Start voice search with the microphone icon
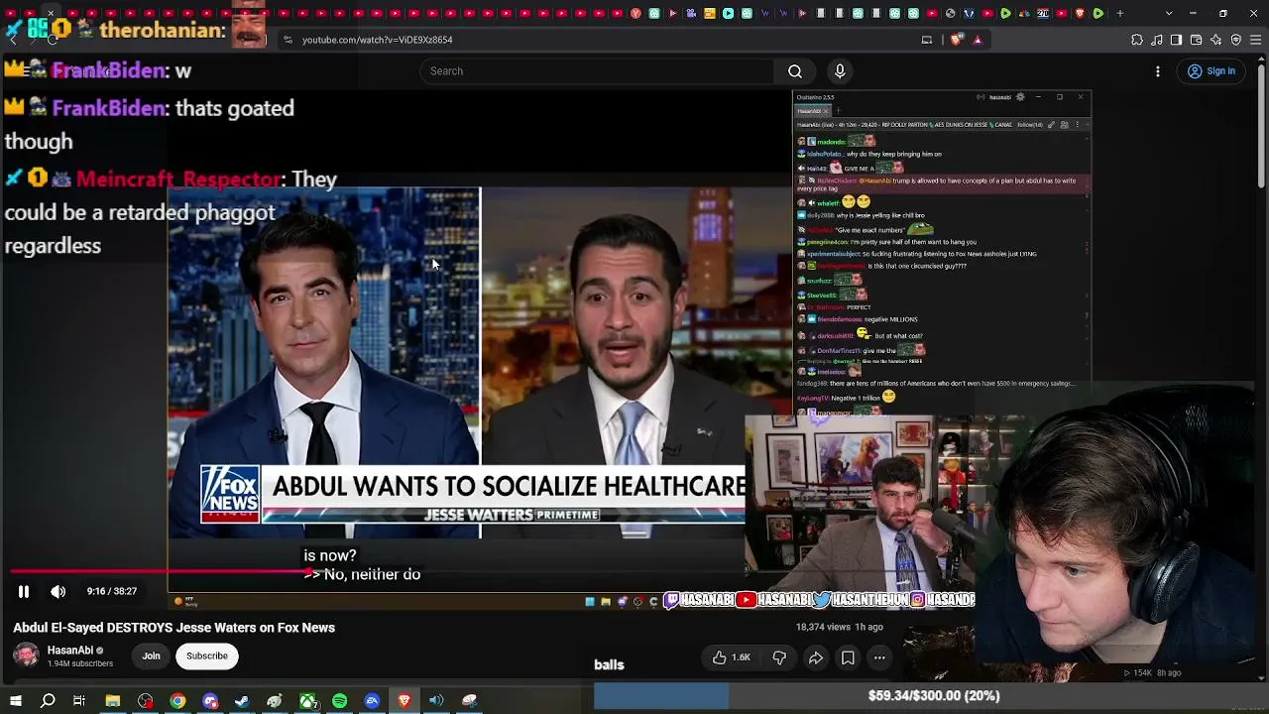 (840, 71)
